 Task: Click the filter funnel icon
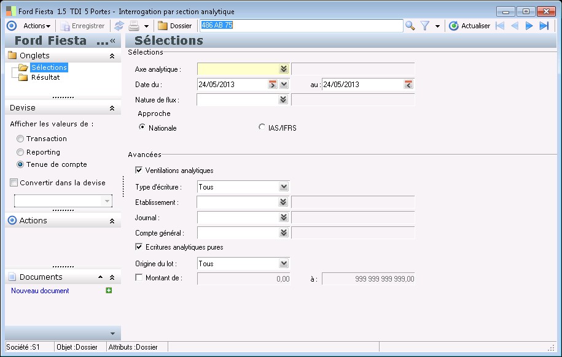tap(424, 26)
